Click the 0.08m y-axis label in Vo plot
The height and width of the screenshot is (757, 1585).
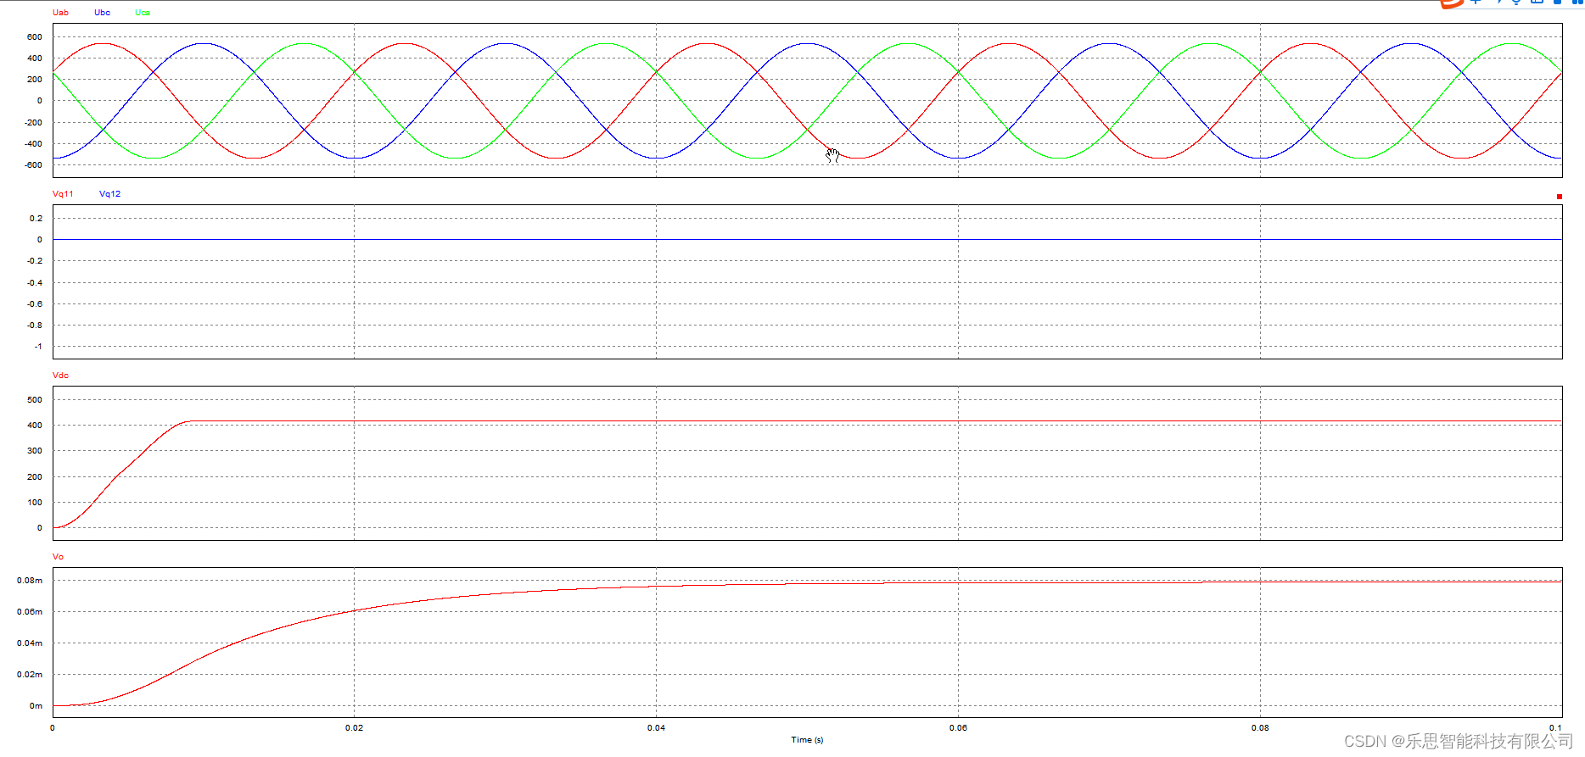(x=30, y=581)
